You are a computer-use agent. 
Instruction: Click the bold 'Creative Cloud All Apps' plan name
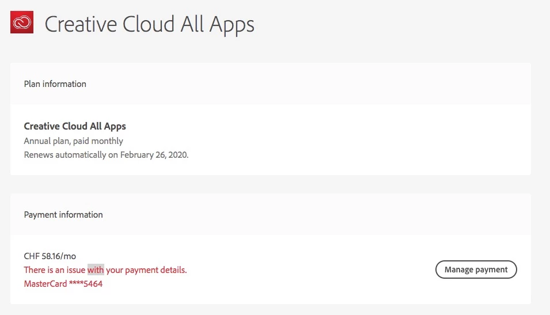(x=75, y=126)
